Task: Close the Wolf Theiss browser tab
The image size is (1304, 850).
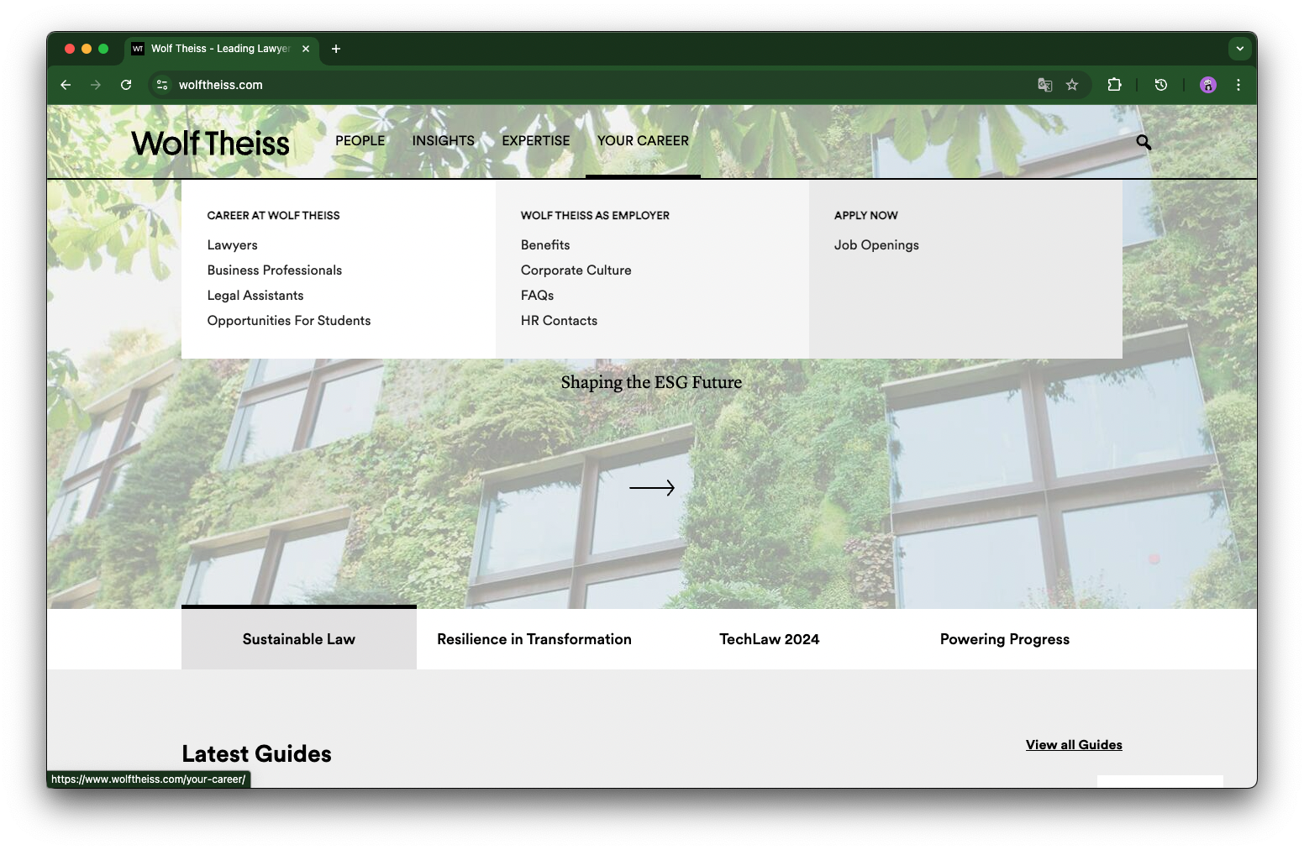Action: 306,49
